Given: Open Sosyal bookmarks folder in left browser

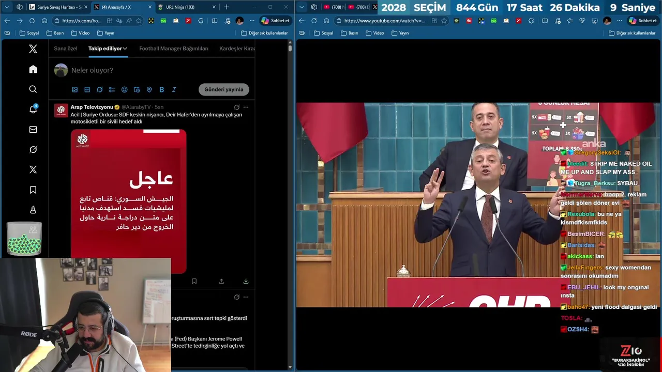Looking at the screenshot, I should point(29,33).
